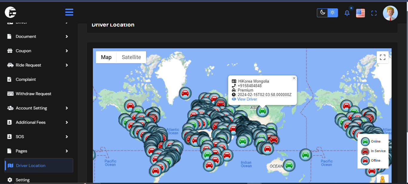Click the green car marker under popup
Viewport: 408px width, 184px height.
tap(262, 111)
